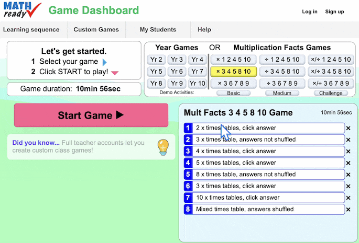Open the Challenge demo activity
The height and width of the screenshot is (243, 359).
tap(331, 93)
